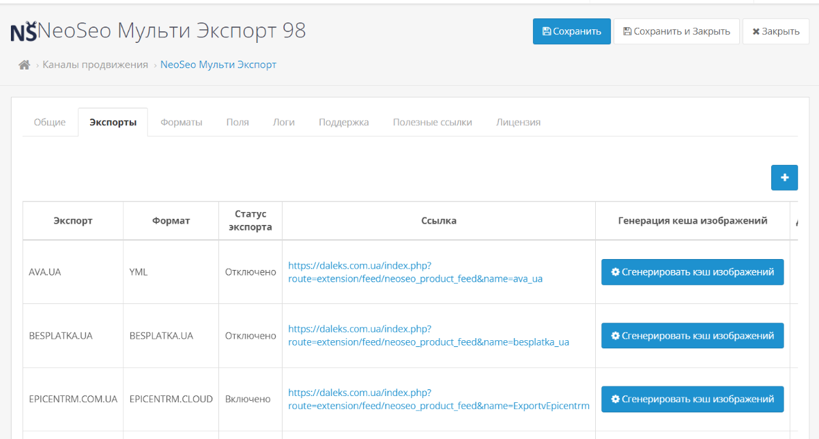Select the BESPLATKA.UA export name cell
The width and height of the screenshot is (819, 439).
click(x=73, y=335)
